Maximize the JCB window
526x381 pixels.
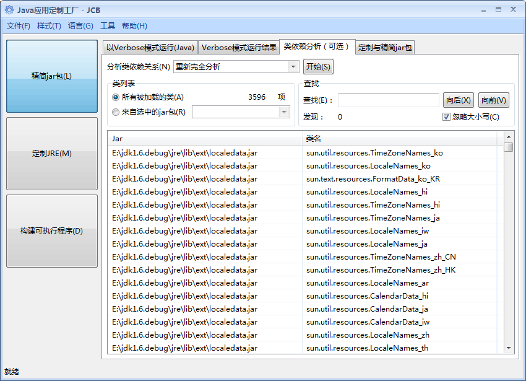pos(499,10)
